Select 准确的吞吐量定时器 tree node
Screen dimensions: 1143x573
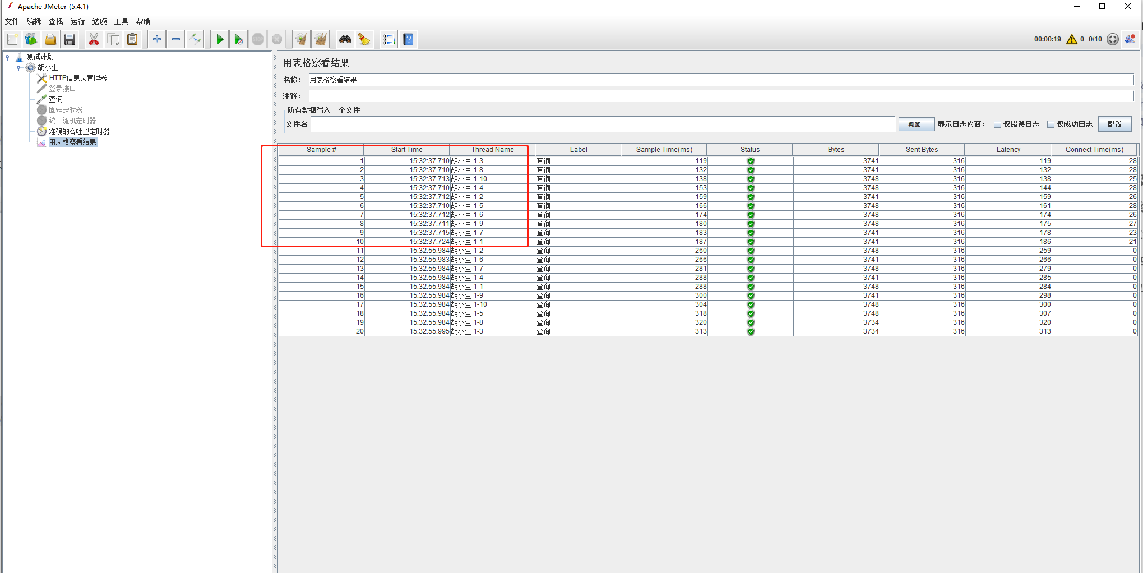click(x=79, y=131)
